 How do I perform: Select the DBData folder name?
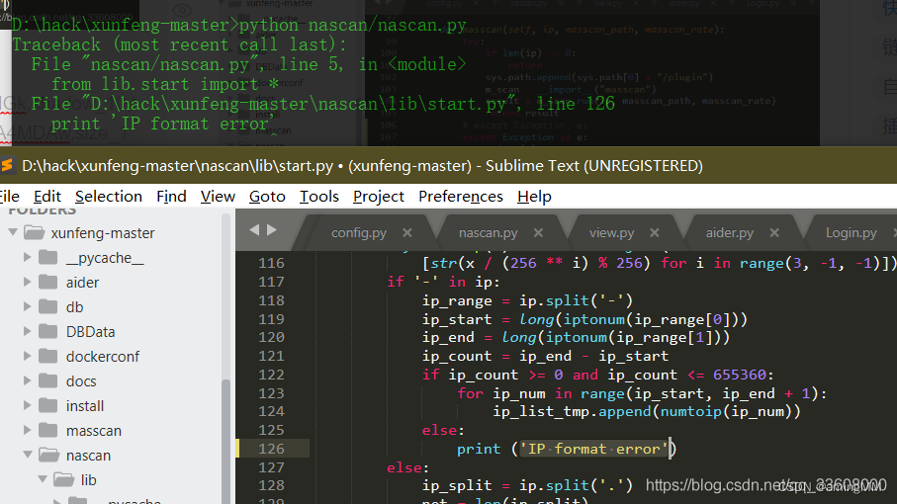pos(90,332)
